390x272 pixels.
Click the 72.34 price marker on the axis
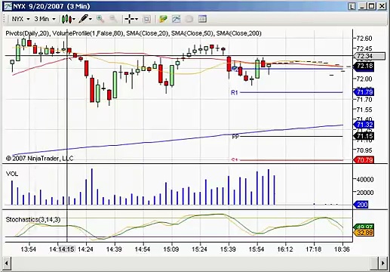tap(369, 56)
